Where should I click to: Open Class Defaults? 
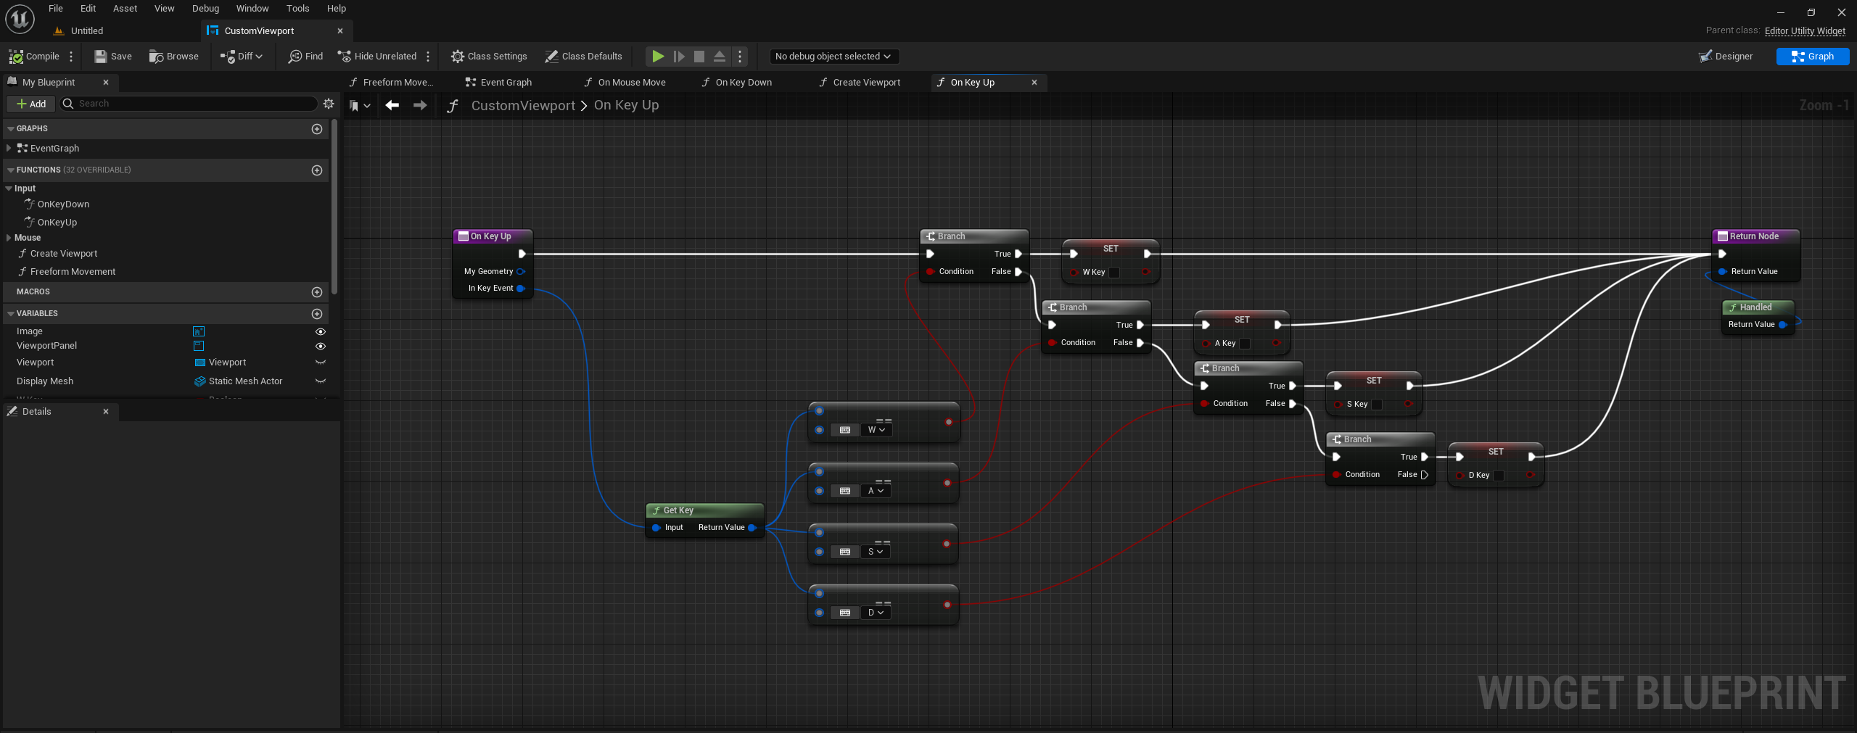[x=583, y=57]
